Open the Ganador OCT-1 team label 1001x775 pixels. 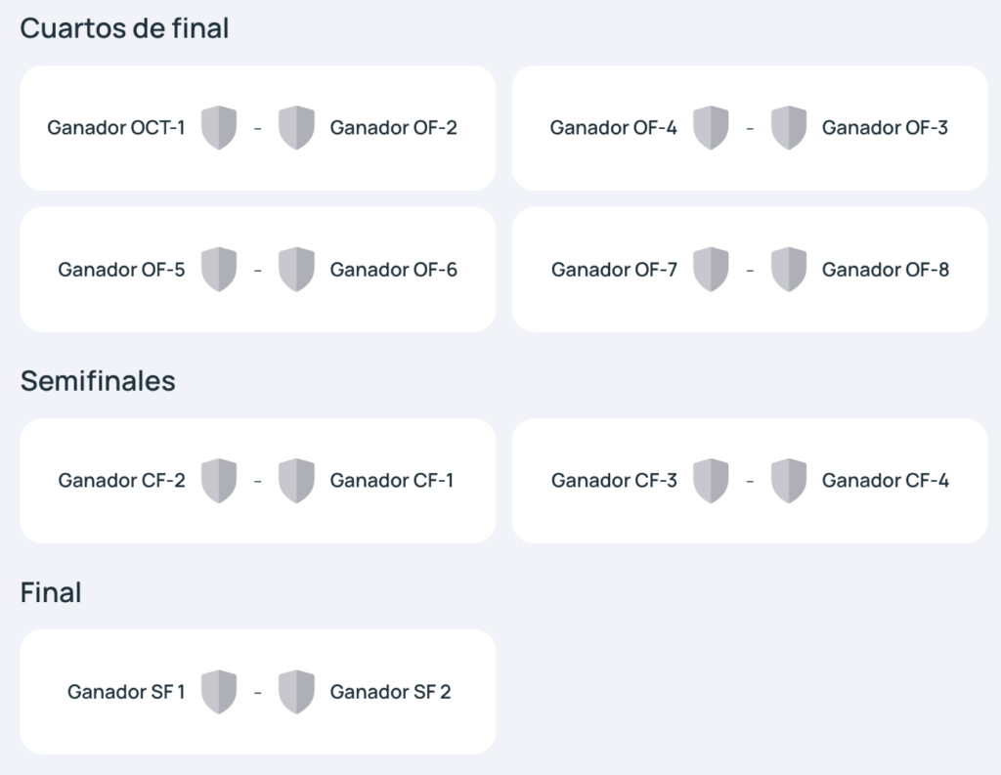116,128
